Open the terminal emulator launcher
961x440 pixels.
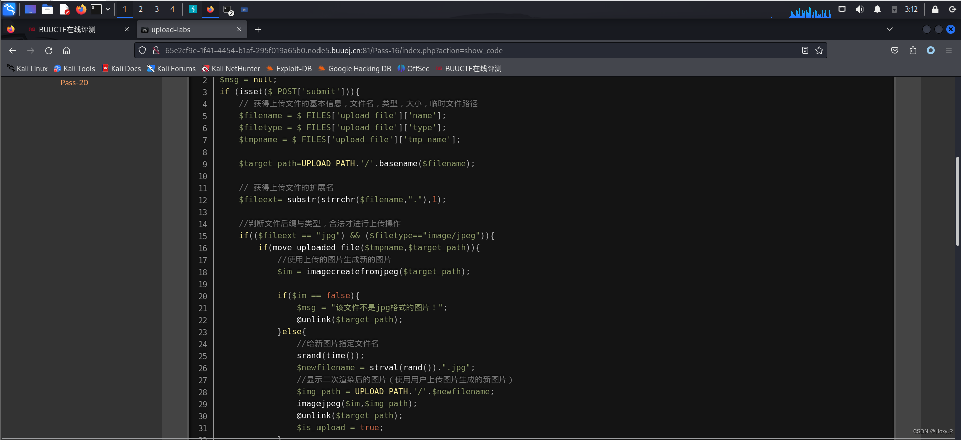pos(96,9)
